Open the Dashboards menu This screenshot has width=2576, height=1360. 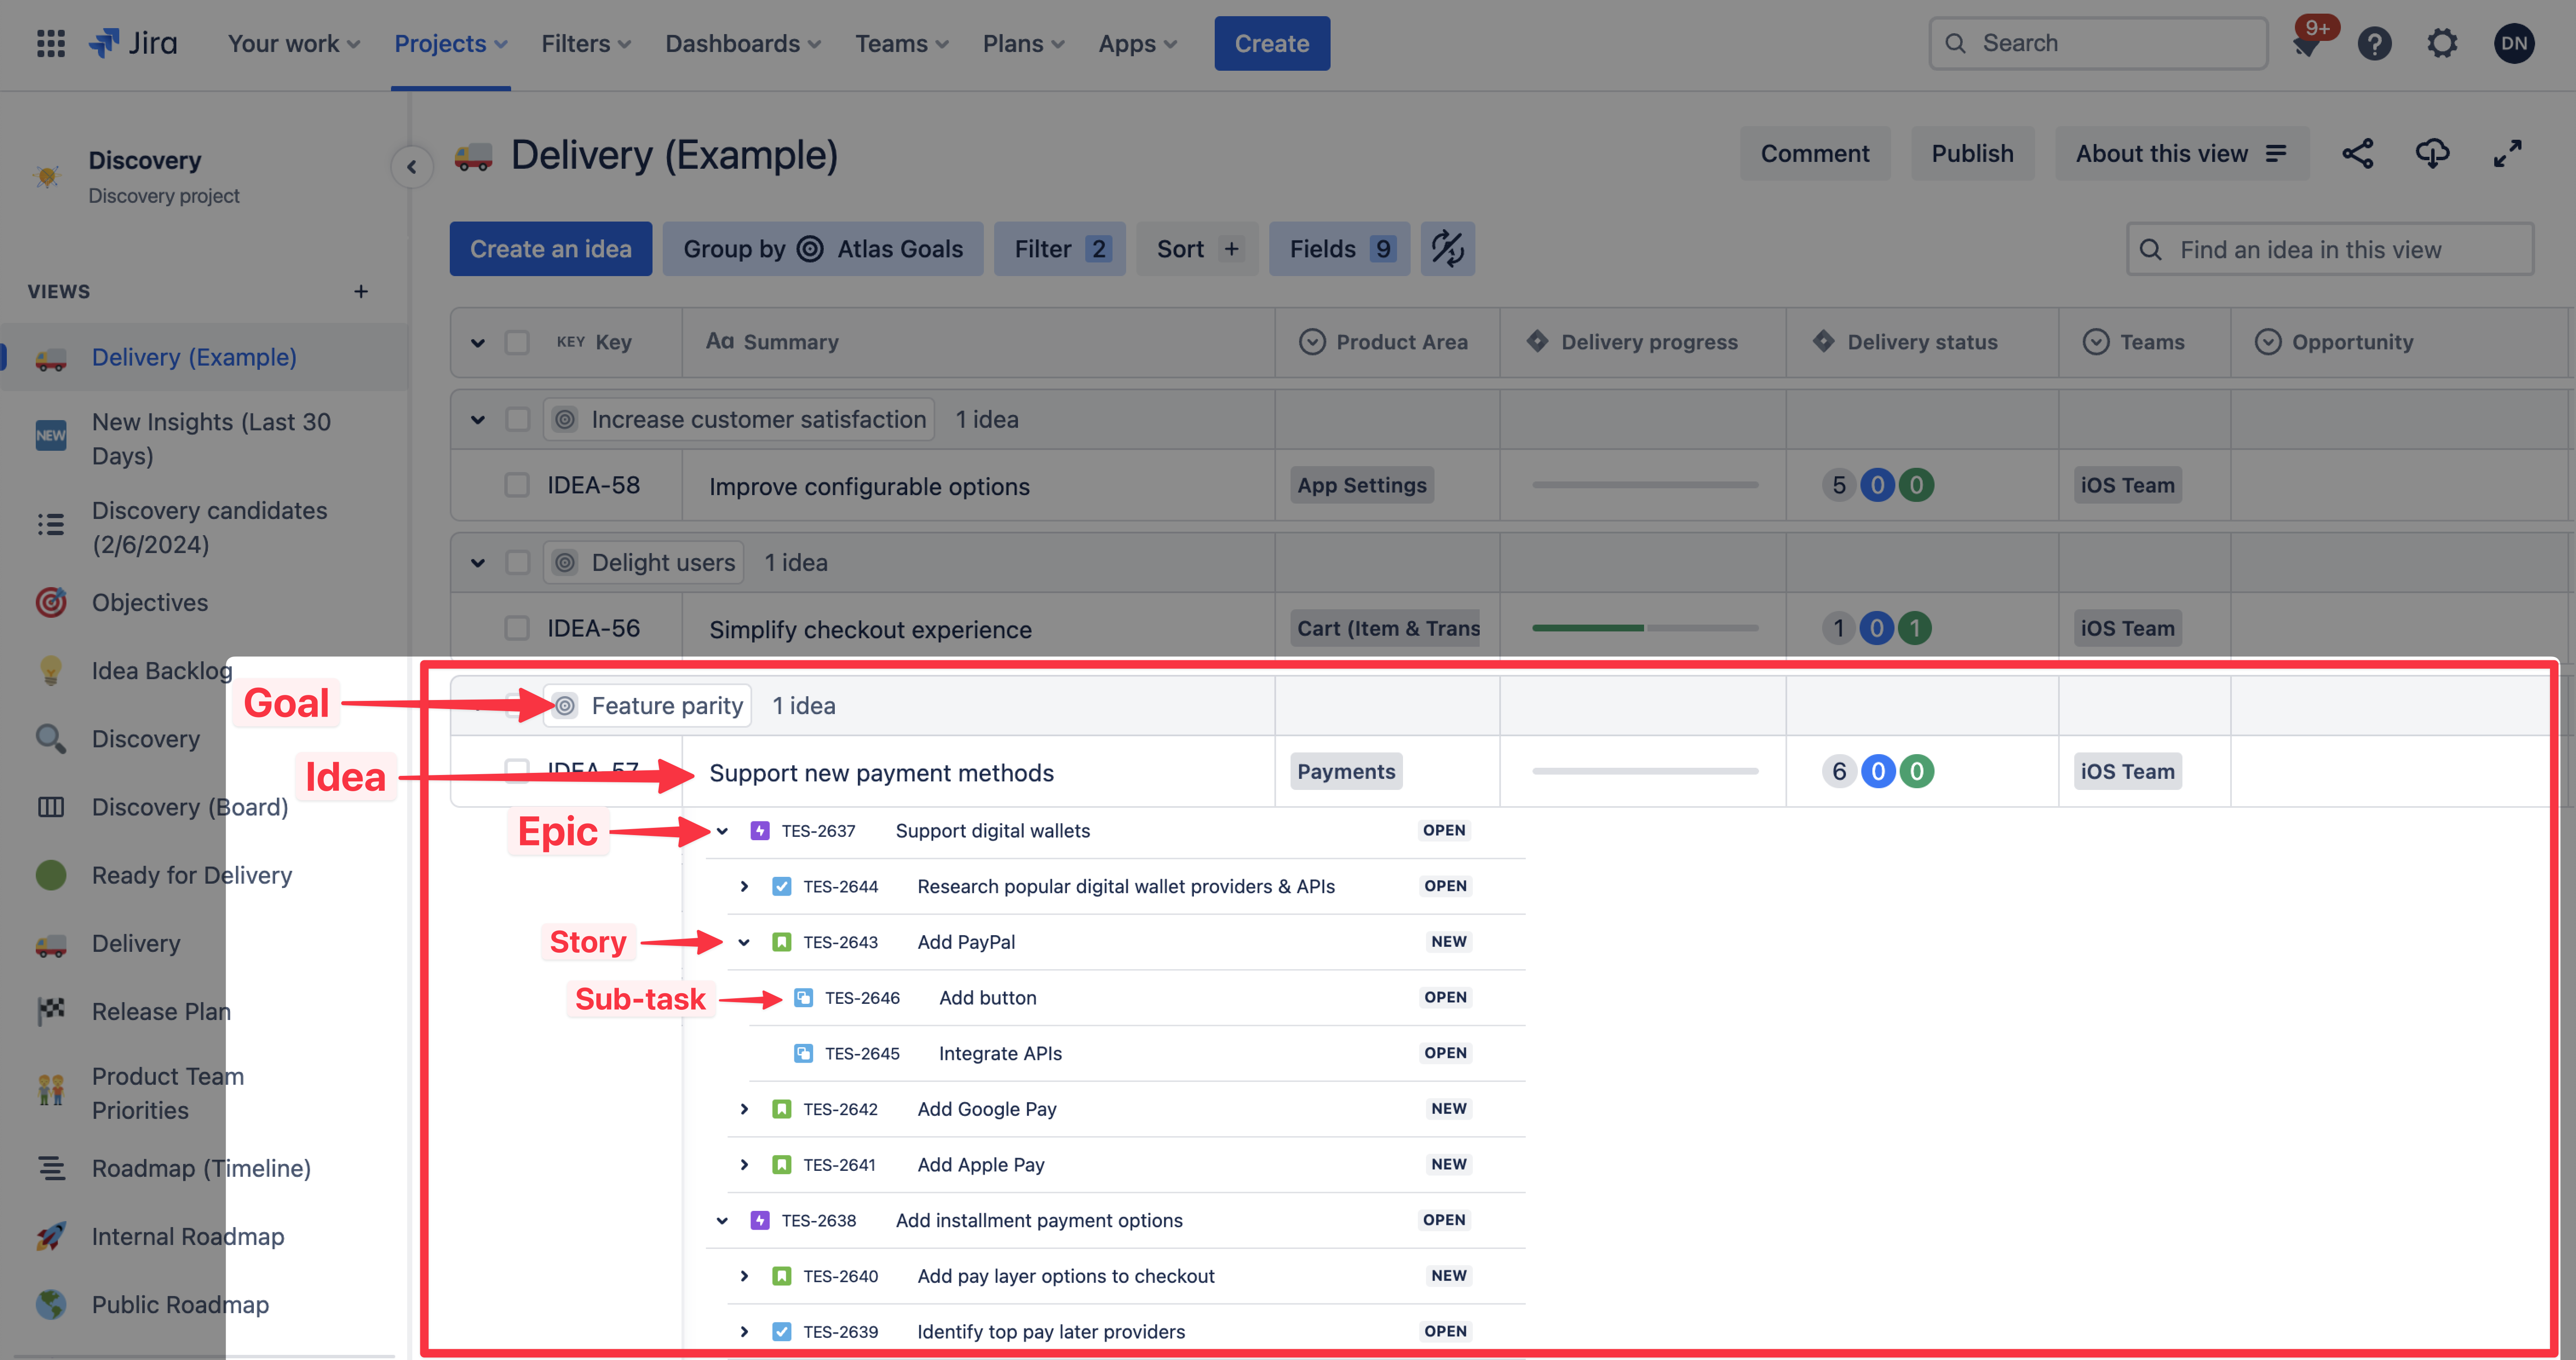click(x=743, y=44)
